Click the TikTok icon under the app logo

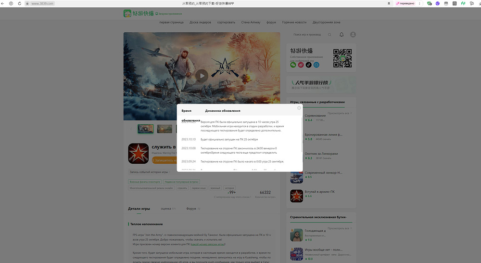click(309, 65)
